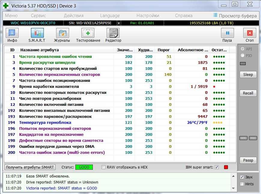Click the 1 / 5919 hours value
Screen dimensions: 261x194
tap(199, 86)
